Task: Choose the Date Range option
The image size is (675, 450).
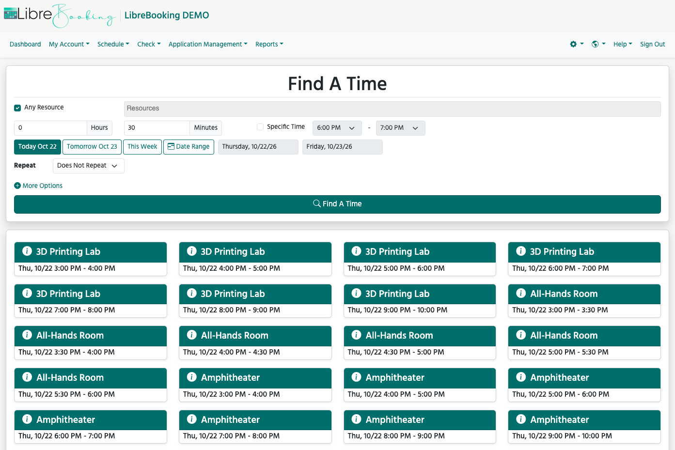Action: tap(188, 147)
